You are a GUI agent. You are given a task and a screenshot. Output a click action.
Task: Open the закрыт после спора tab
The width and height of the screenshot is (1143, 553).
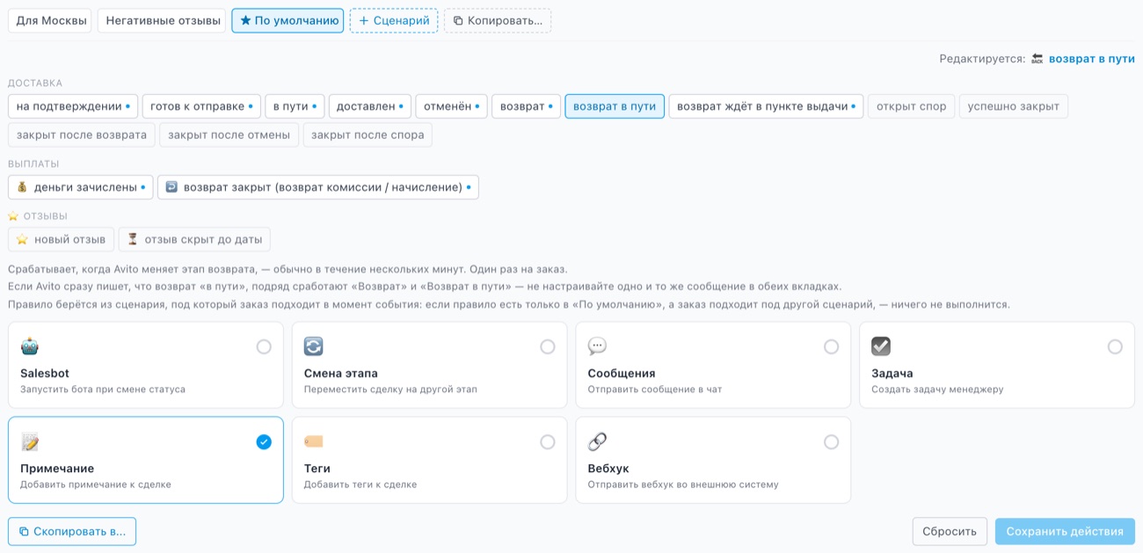[368, 135]
